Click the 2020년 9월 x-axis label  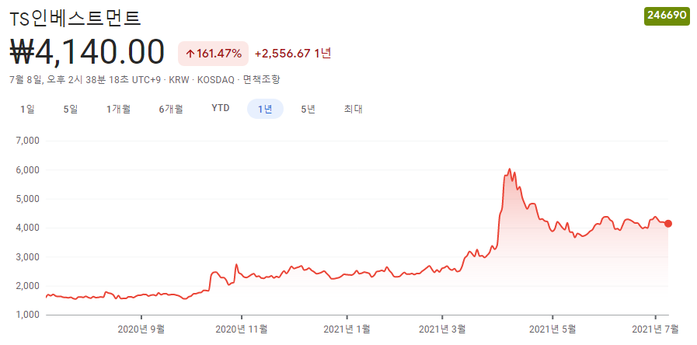coord(141,329)
